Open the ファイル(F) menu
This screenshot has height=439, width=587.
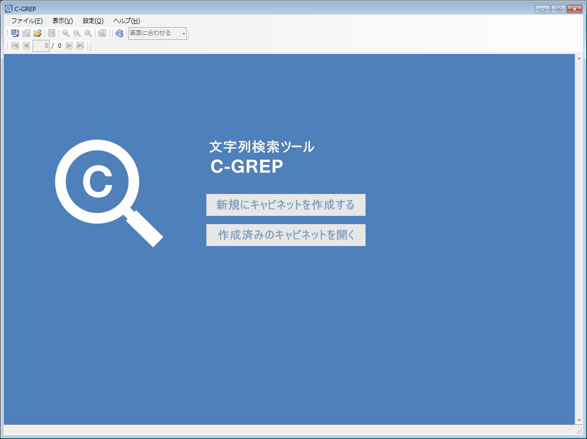[27, 21]
